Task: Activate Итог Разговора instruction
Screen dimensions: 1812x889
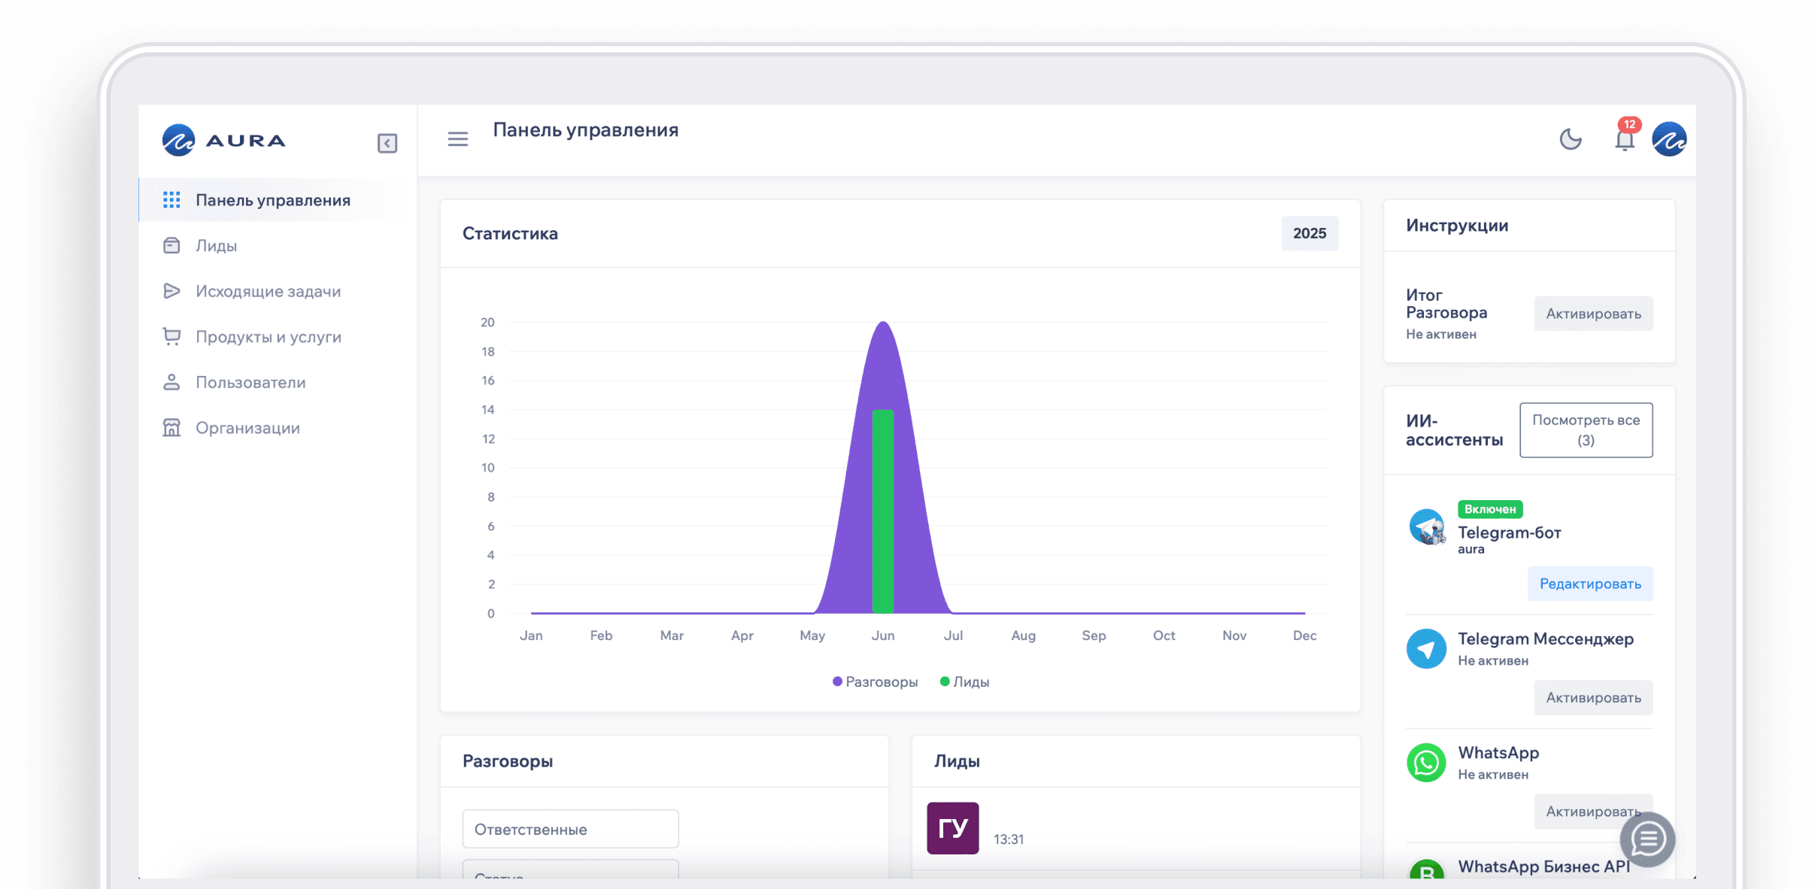Action: [1593, 314]
